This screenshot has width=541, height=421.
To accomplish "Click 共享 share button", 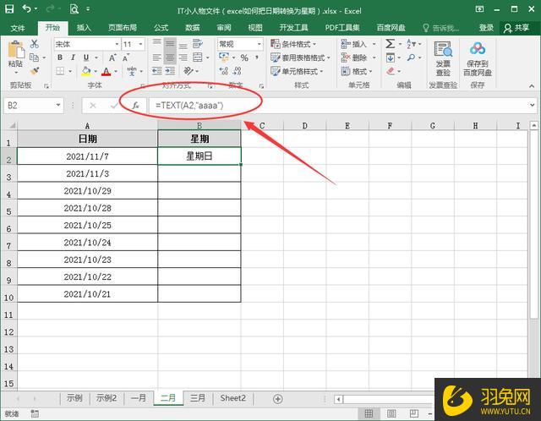I will 516,28.
